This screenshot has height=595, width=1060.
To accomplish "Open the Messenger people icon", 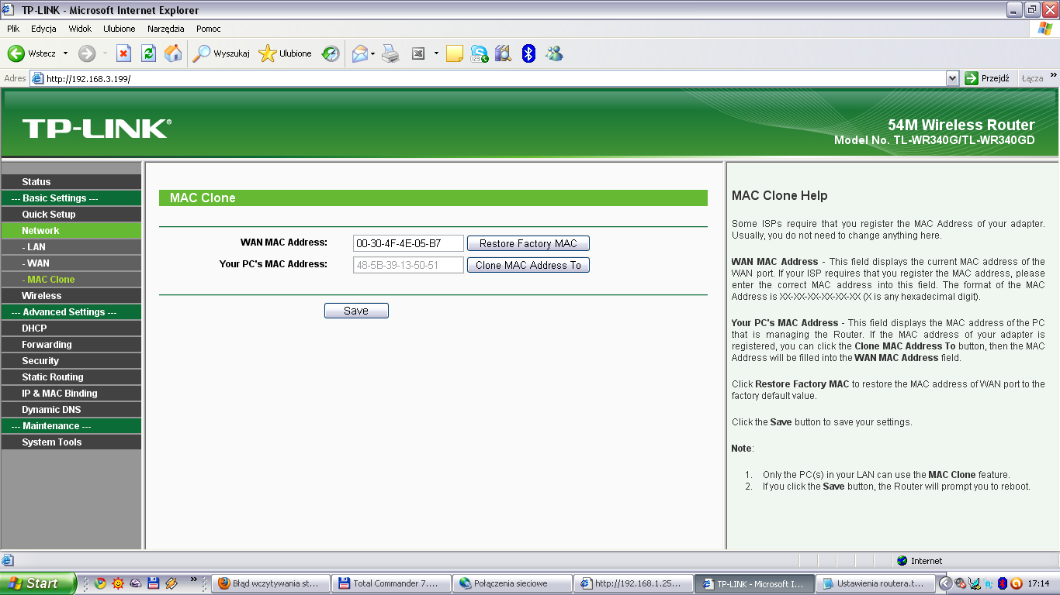I will (x=554, y=53).
